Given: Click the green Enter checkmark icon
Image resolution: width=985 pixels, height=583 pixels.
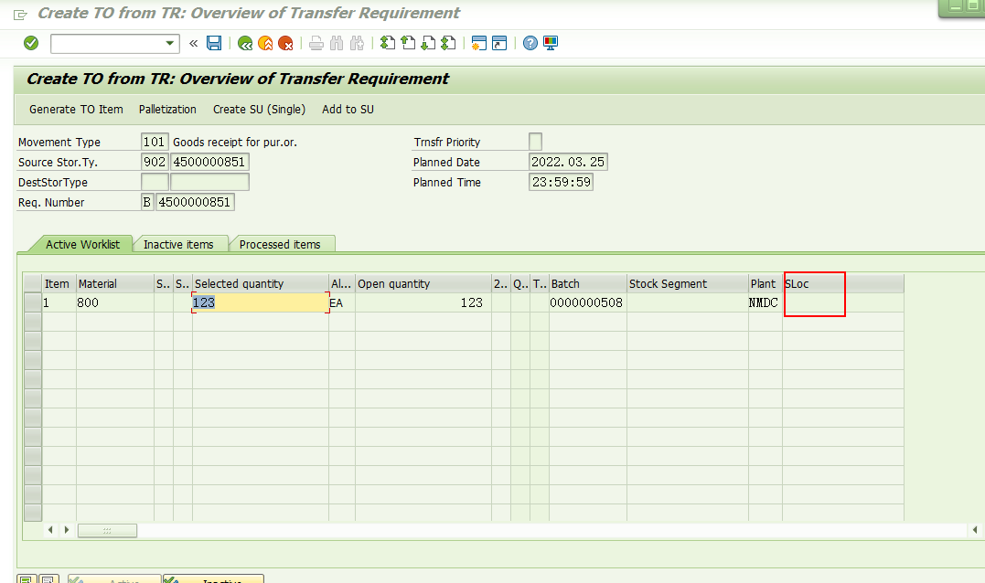Looking at the screenshot, I should 30,43.
